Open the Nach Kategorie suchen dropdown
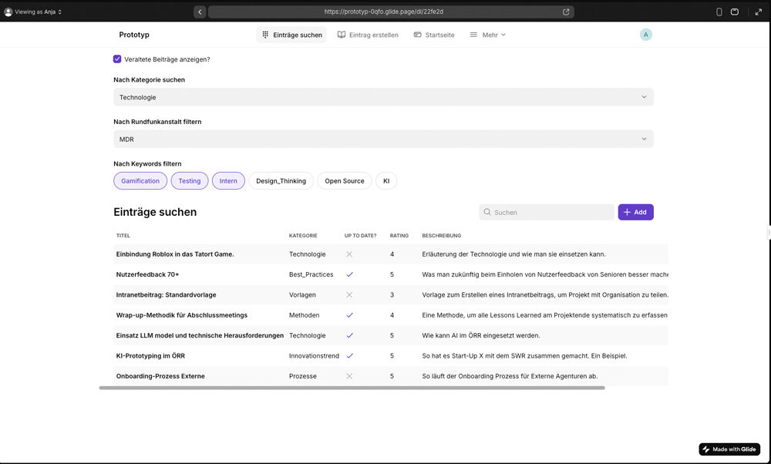 point(383,97)
